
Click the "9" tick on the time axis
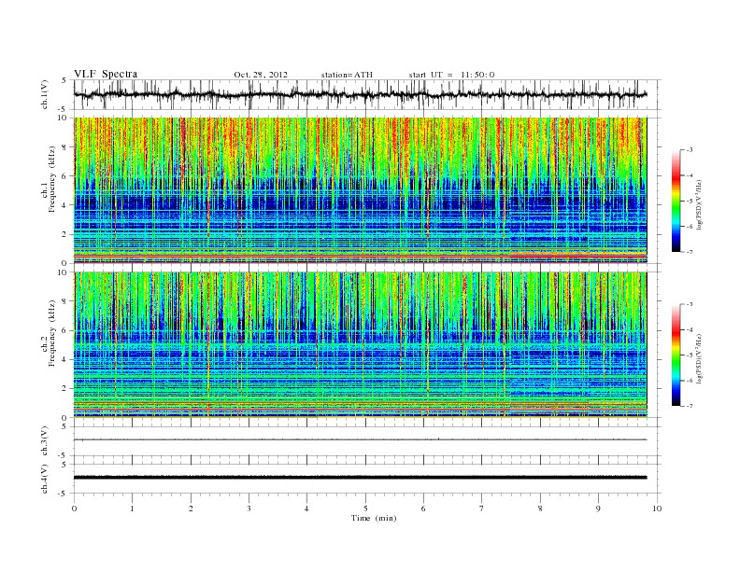coord(598,508)
